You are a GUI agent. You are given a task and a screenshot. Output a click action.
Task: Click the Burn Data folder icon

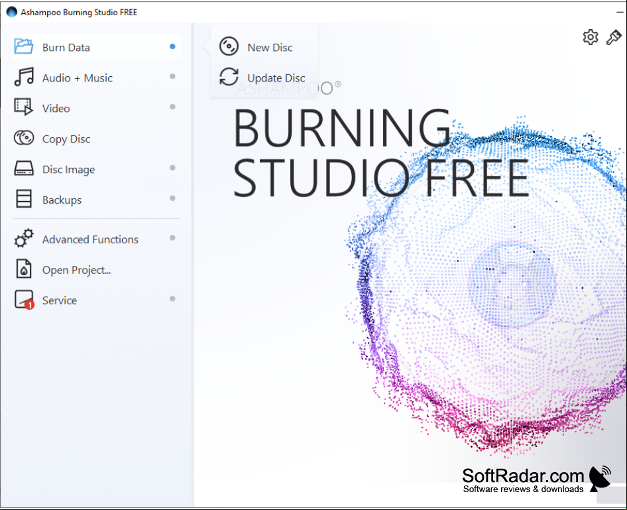(24, 46)
